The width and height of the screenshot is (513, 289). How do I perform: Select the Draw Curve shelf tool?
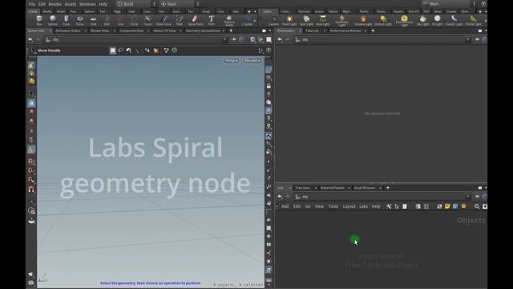pos(164,20)
